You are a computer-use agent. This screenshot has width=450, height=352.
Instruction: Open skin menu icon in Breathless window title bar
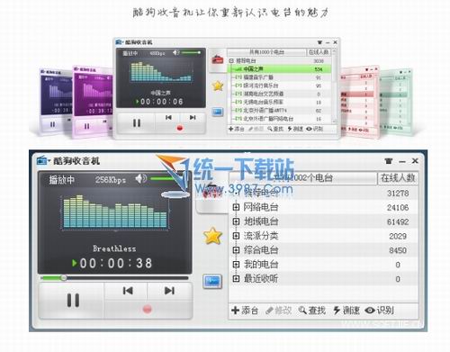[x=389, y=161]
